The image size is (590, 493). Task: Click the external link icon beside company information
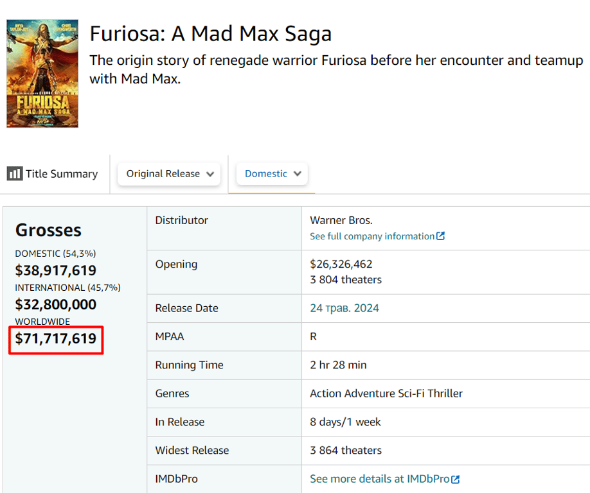coord(440,236)
